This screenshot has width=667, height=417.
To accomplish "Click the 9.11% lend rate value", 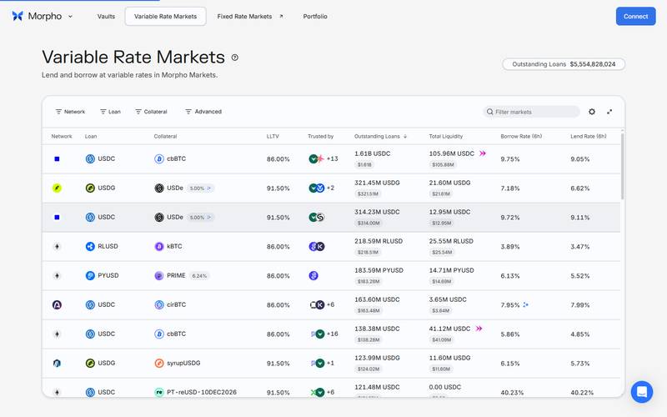I will 579,218.
